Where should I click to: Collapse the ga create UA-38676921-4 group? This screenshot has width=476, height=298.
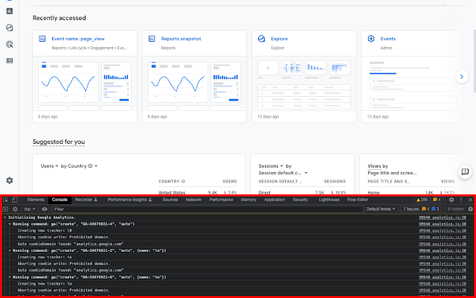(x=10, y=224)
